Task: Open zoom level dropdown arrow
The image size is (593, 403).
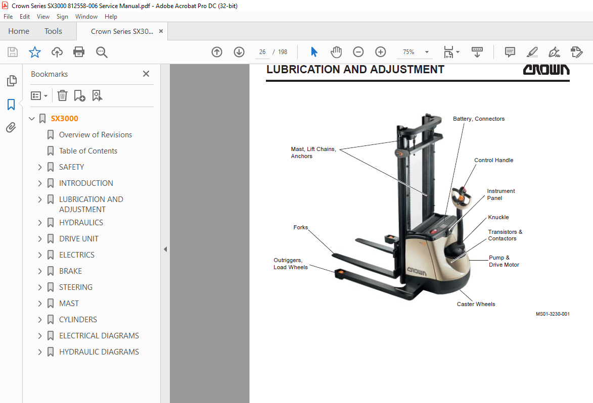Action: [x=427, y=52]
